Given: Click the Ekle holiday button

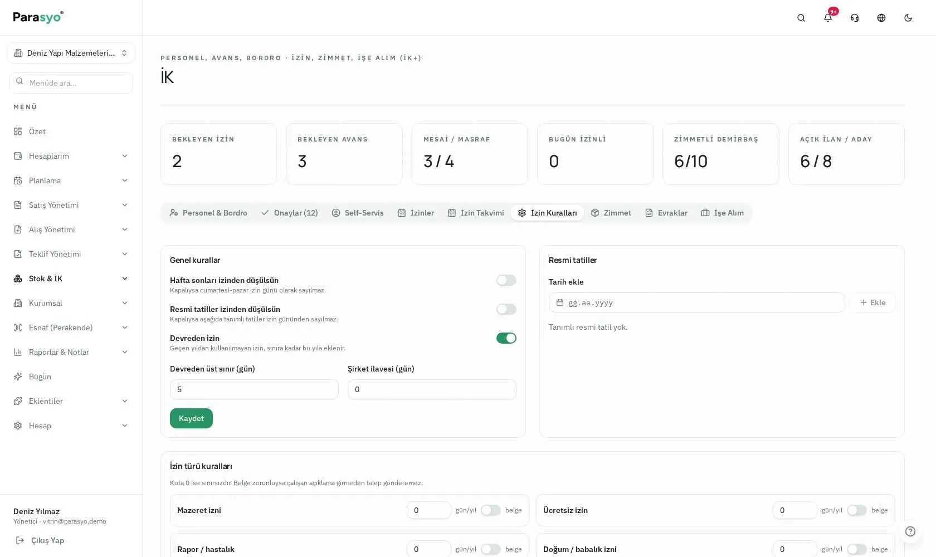Looking at the screenshot, I should (x=872, y=302).
